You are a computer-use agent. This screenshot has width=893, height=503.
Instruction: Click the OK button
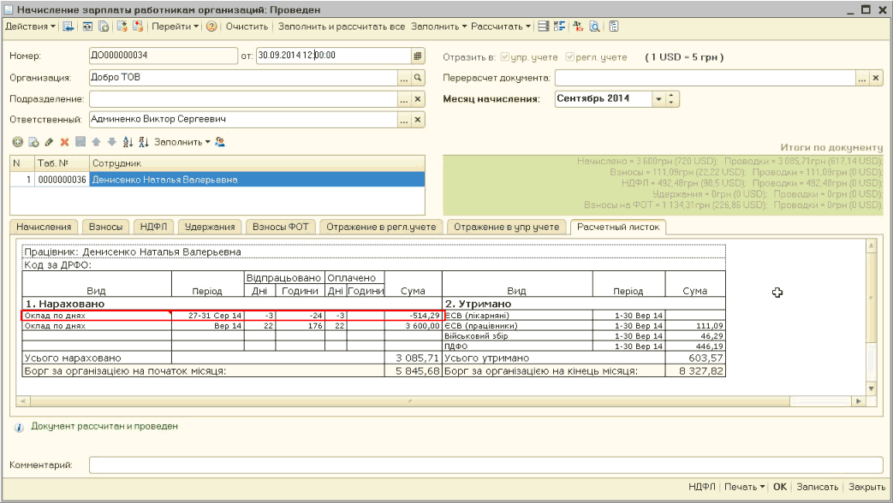pos(780,487)
